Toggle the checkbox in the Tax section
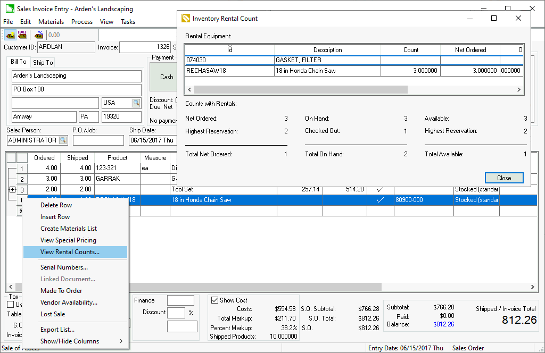The image size is (545, 353). (11, 305)
